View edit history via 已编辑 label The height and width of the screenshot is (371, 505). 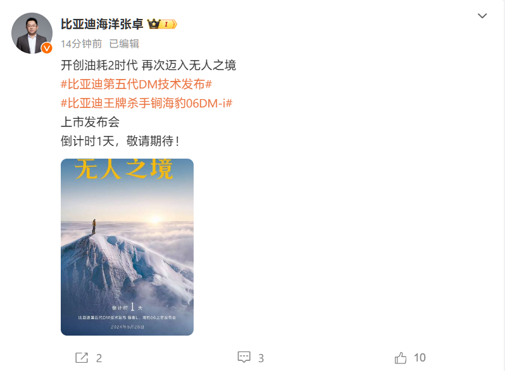[x=124, y=44]
